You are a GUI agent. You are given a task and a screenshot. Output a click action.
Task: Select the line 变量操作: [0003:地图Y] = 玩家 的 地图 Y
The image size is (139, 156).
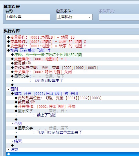coord(72,46)
